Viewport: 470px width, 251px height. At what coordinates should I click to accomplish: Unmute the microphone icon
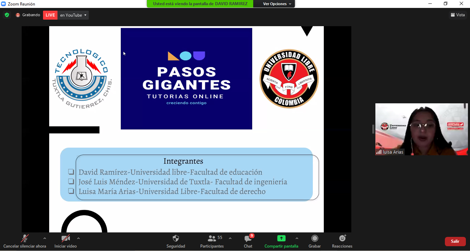pos(24,238)
